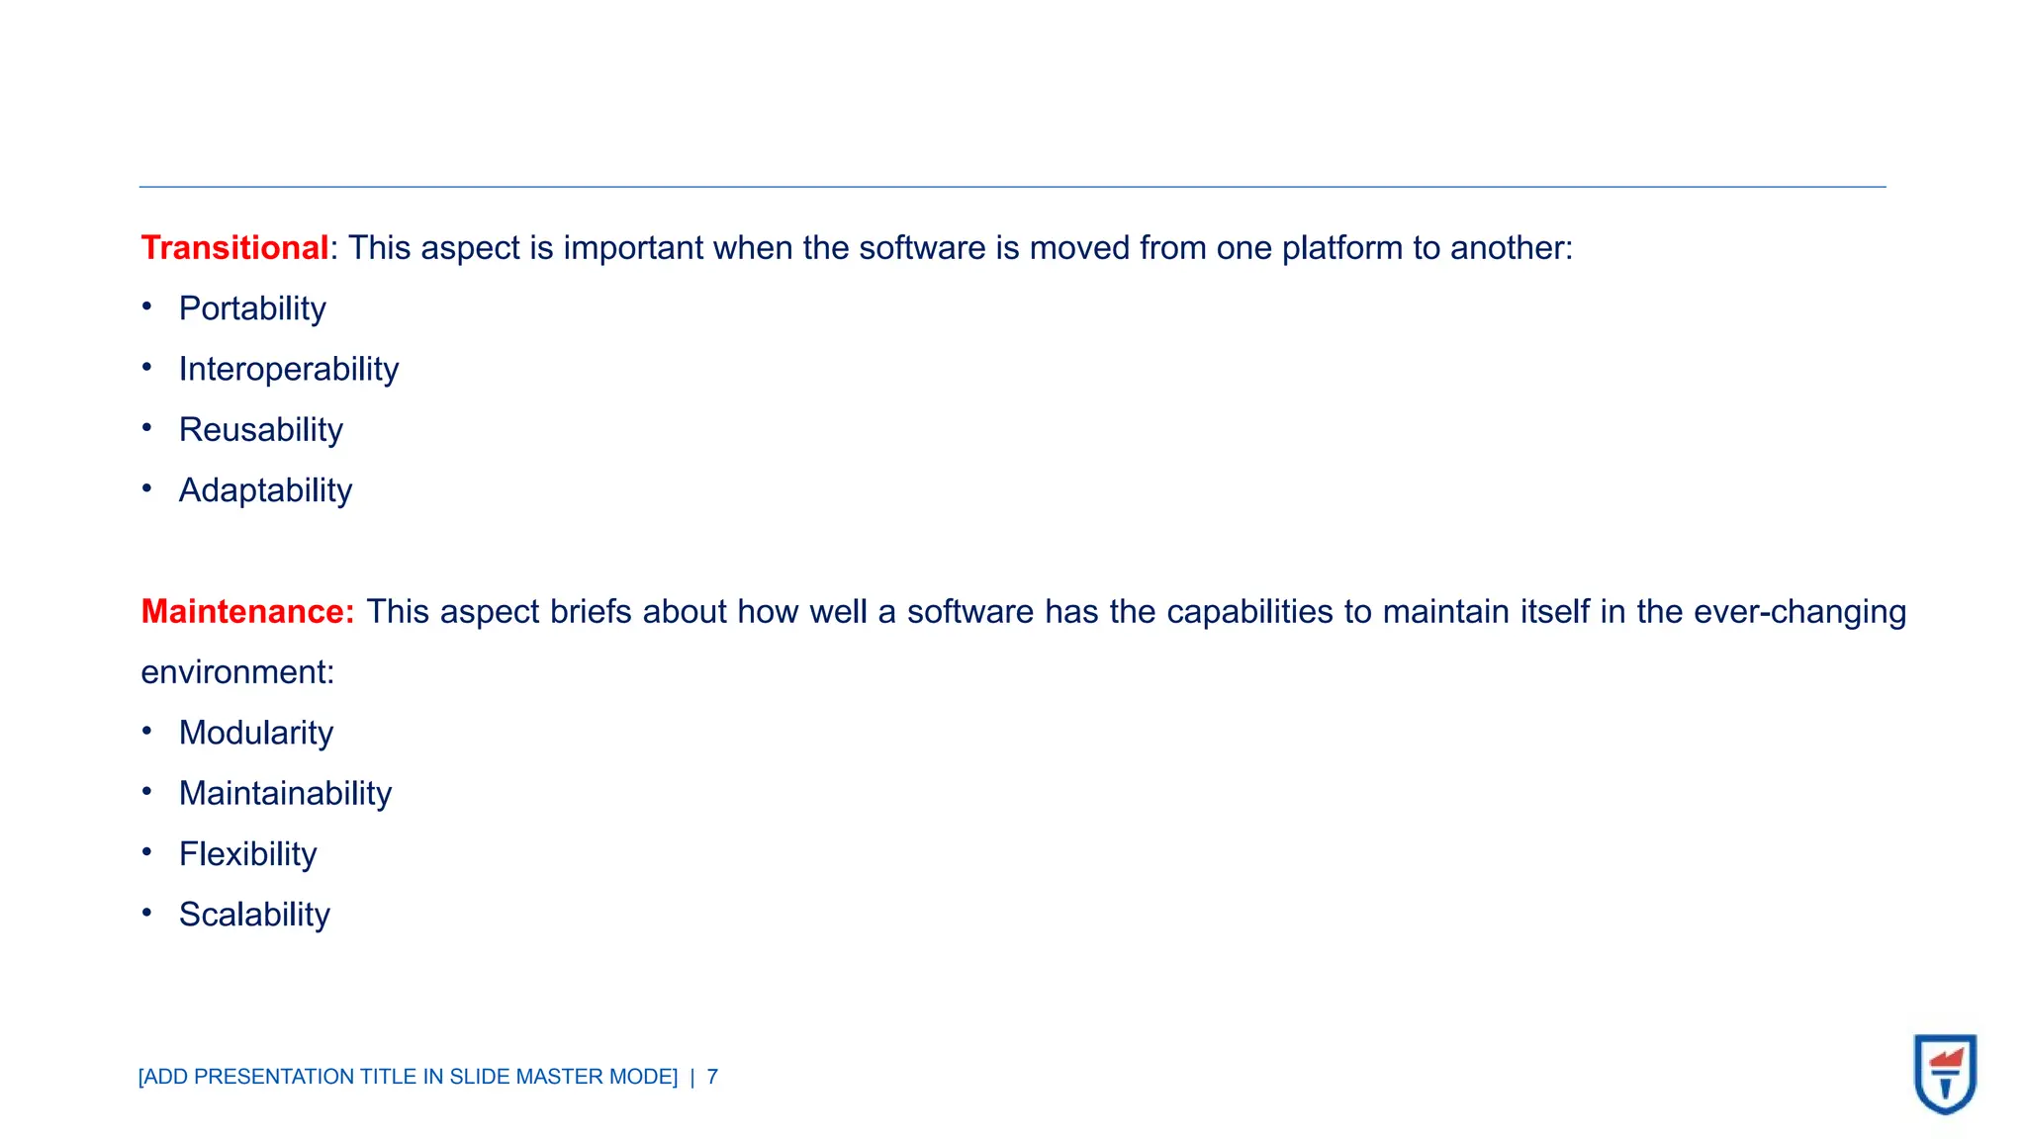Click slide number 7 in the footer
2026x1139 pixels.
tap(712, 1077)
